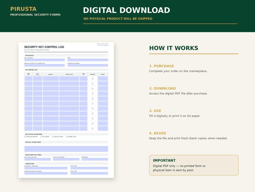Click the 'DIGITAL DOWNLOAD' banner heading
The image size is (255, 192).
point(127,10)
